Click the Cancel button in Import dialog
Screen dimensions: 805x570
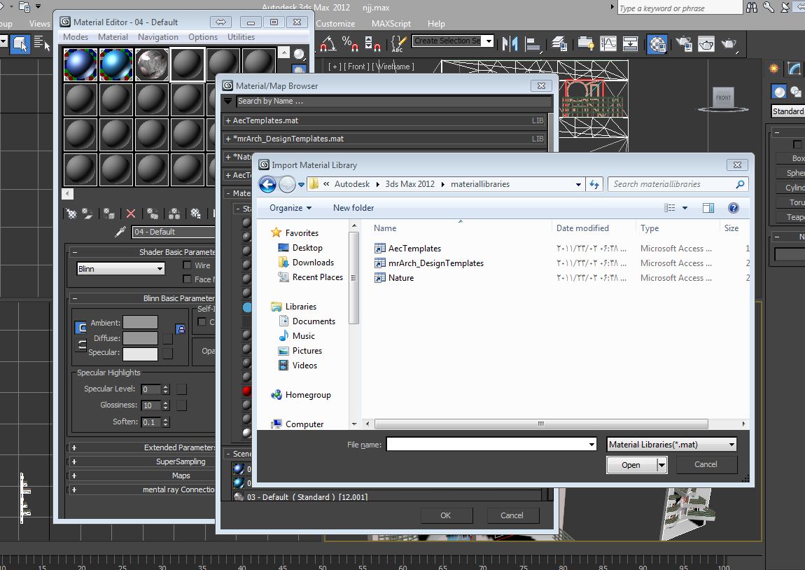pyautogui.click(x=706, y=464)
